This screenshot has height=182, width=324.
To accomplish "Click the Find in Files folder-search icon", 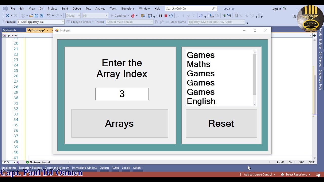I will tap(143, 16).
